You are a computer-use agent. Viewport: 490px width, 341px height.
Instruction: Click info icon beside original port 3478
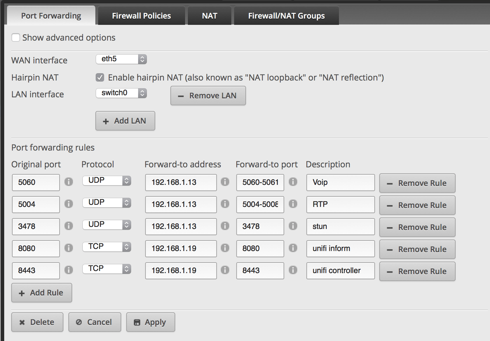(x=69, y=226)
